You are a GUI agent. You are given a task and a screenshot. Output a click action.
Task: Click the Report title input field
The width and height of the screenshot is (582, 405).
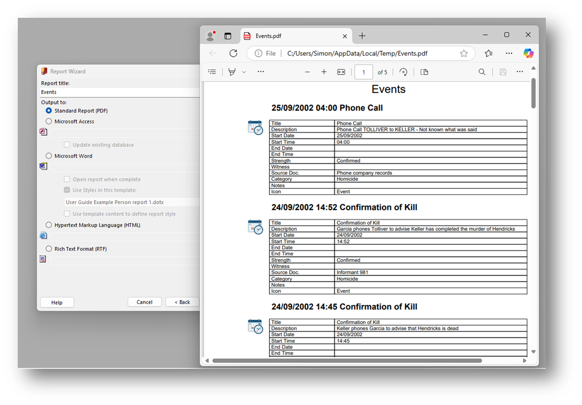[x=120, y=92]
